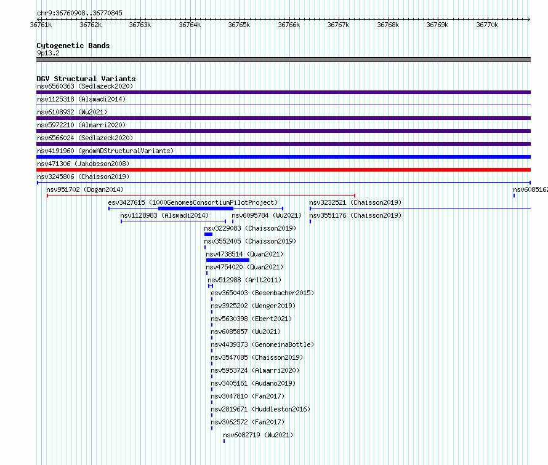Select nsv4738514 (Quan2021) label
The height and width of the screenshot is (465, 548).
244,254
